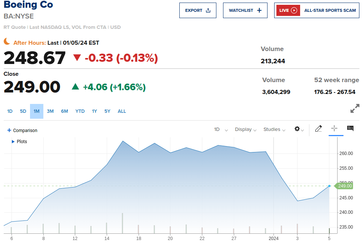Click the plus icon beside Comparison
Viewport: 362px width, 243px height.
point(9,130)
